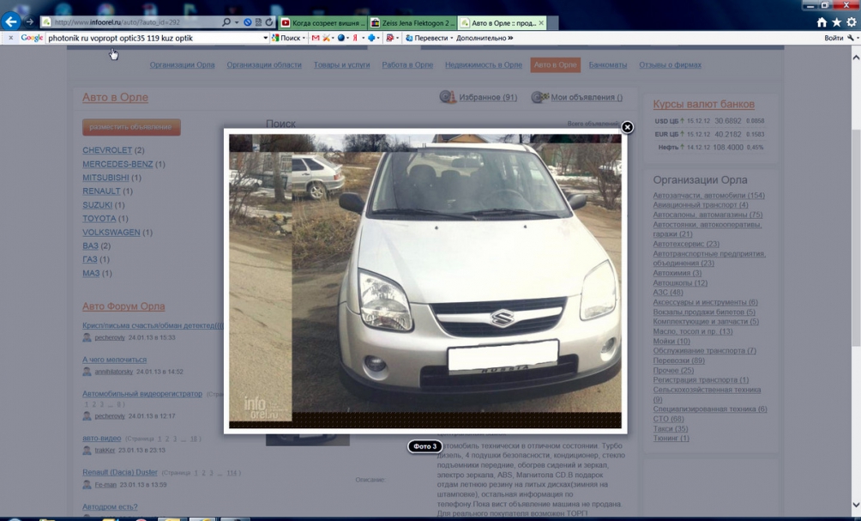Image resolution: width=861 pixels, height=521 pixels.
Task: Toggle the Compatibility View icon in address bar
Action: pyautogui.click(x=259, y=22)
